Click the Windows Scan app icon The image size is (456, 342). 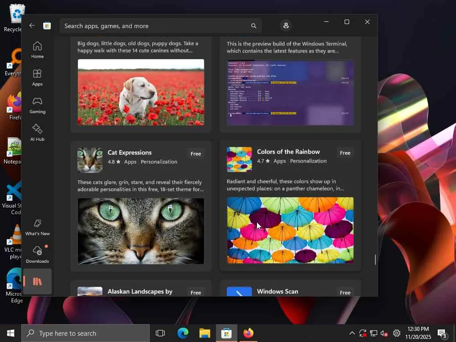[x=239, y=291]
